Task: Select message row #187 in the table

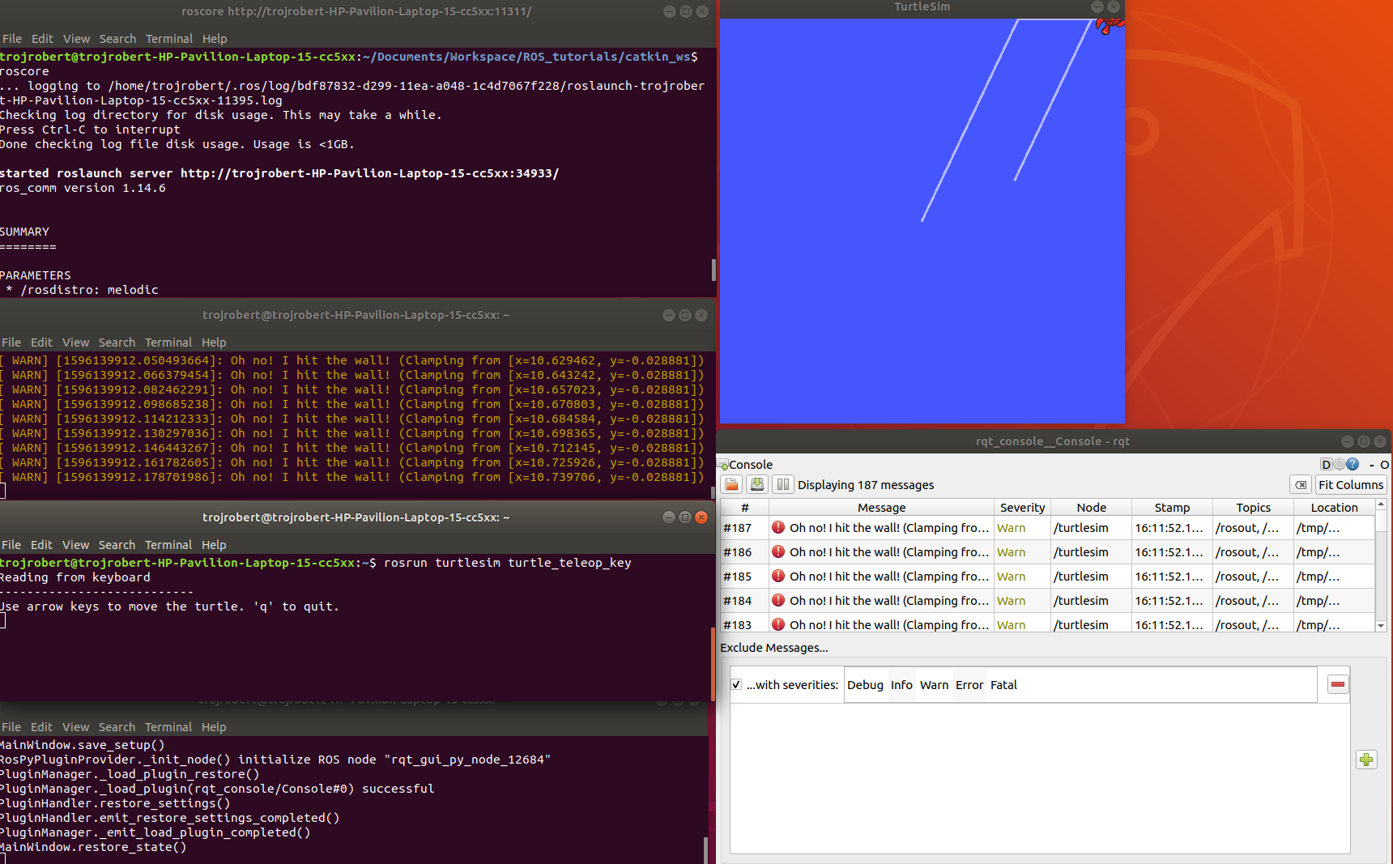Action: pyautogui.click(x=1047, y=527)
